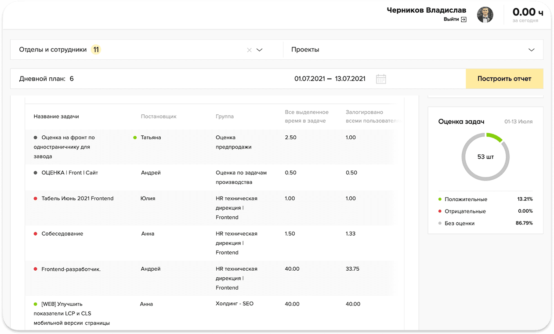
Task: Open task Табель Июнь 2021 Frontend
Action: [x=77, y=199]
